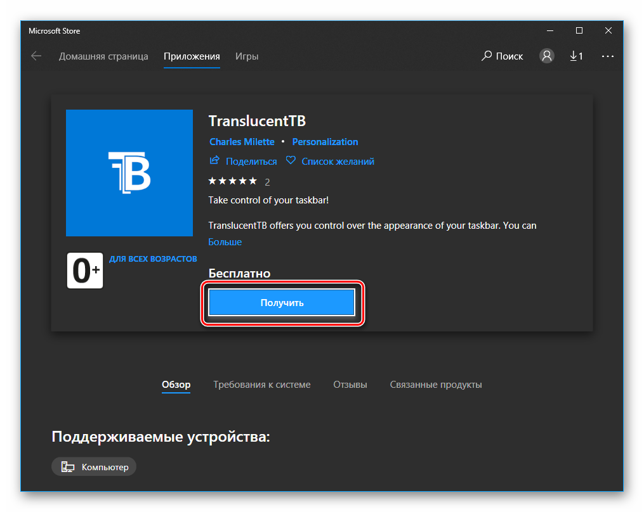
Task: Open the Игры tab
Action: coord(247,56)
